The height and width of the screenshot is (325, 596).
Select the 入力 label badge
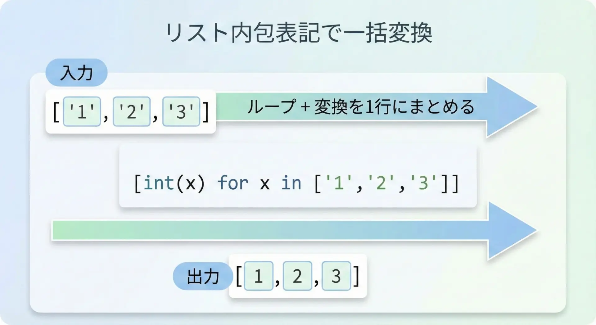click(76, 73)
